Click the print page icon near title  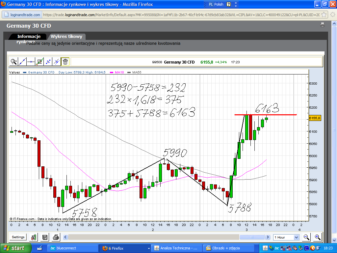323,25
